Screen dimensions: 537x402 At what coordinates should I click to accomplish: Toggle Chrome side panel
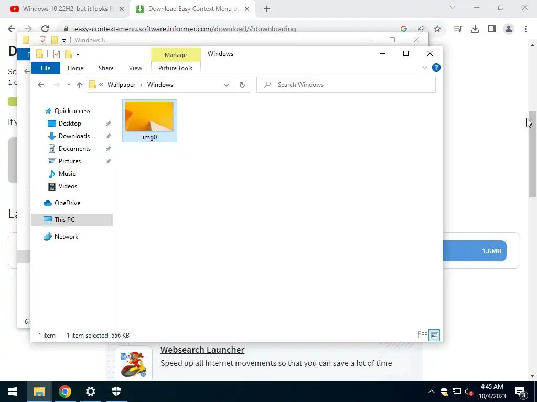pyautogui.click(x=492, y=29)
